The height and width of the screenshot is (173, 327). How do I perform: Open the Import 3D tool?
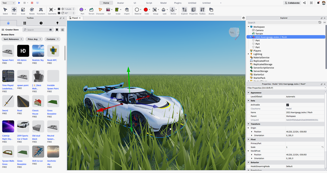pyautogui.click(x=127, y=11)
